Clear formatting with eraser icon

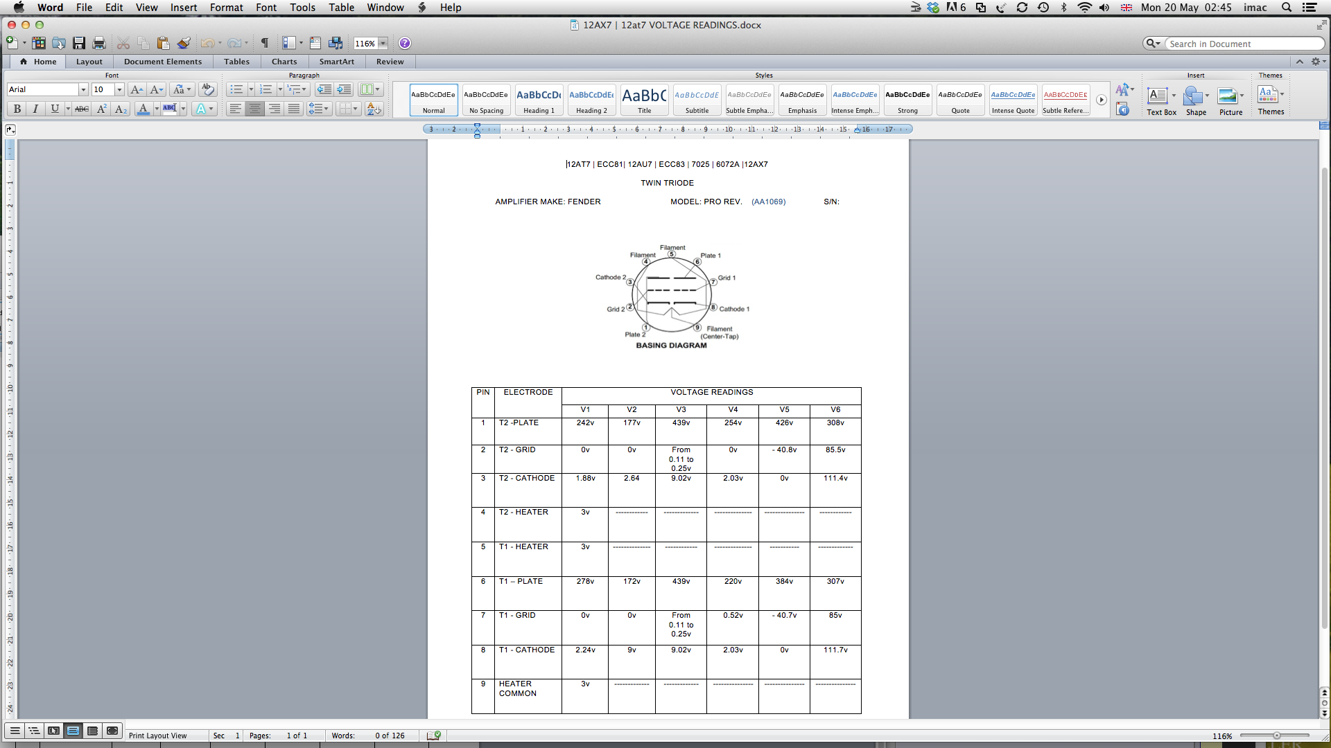207,89
